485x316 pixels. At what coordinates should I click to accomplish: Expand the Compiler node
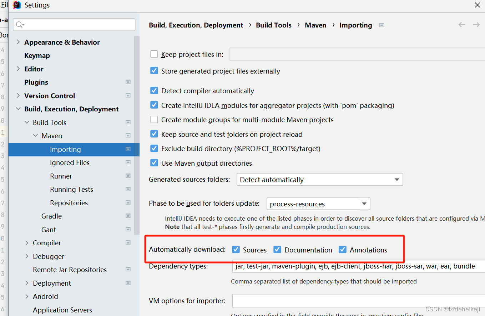pyautogui.click(x=27, y=243)
